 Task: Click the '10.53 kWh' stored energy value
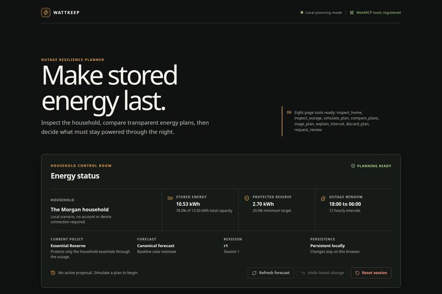188,204
